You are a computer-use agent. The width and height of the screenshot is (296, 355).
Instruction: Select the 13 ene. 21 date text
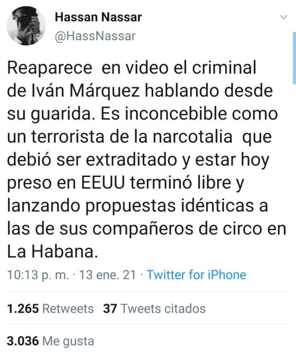coord(107,275)
